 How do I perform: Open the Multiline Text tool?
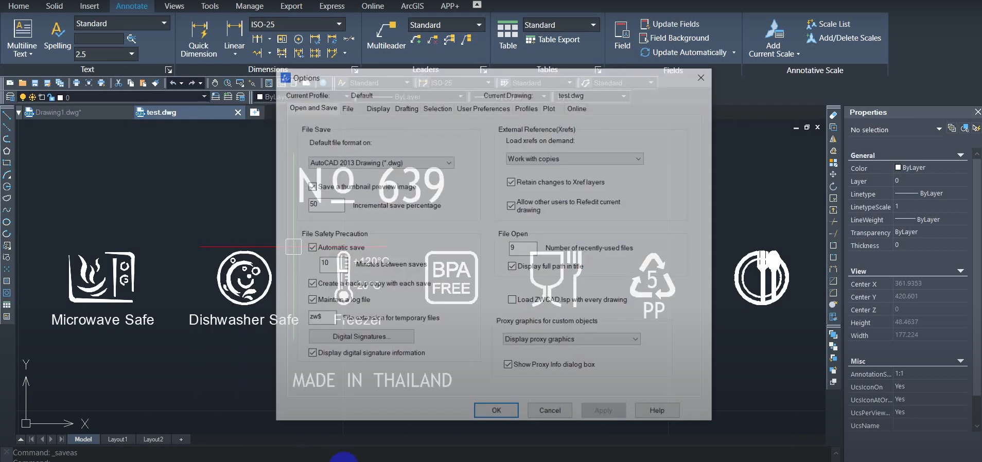[x=22, y=38]
